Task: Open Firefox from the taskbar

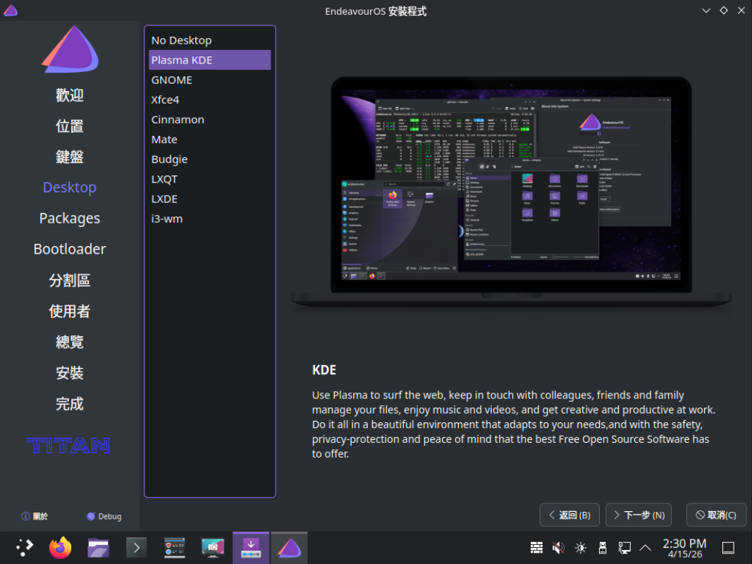Action: coord(61,548)
